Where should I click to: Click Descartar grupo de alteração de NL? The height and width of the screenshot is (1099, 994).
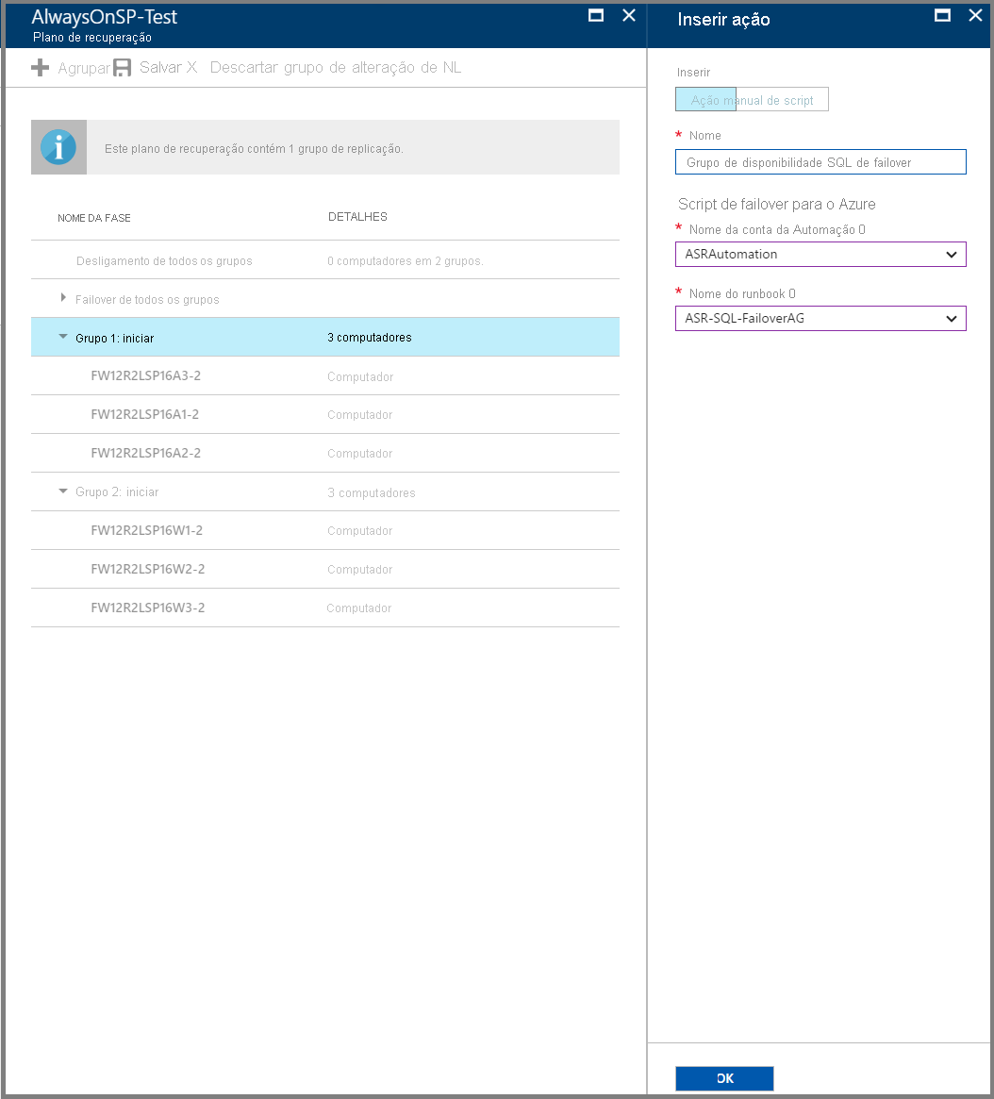(335, 67)
